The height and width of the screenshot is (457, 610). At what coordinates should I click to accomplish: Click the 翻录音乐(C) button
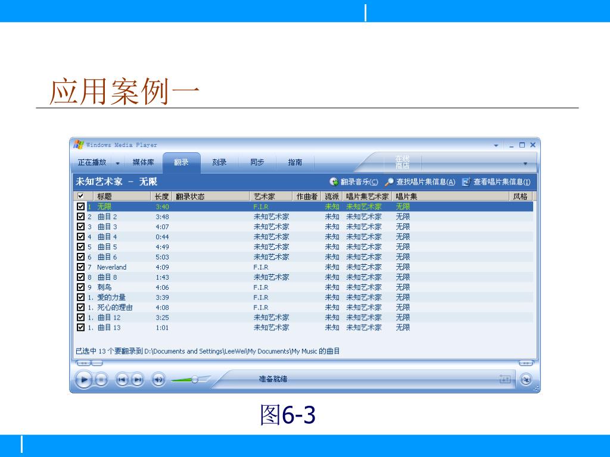click(354, 181)
